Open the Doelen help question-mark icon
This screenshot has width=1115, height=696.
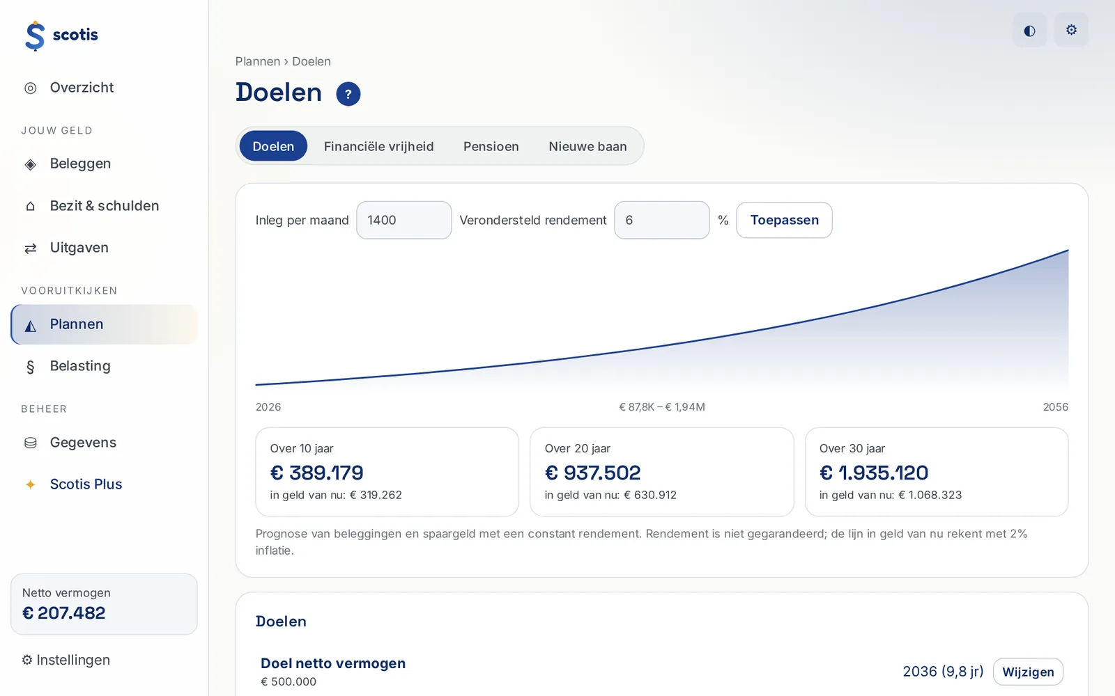click(348, 94)
